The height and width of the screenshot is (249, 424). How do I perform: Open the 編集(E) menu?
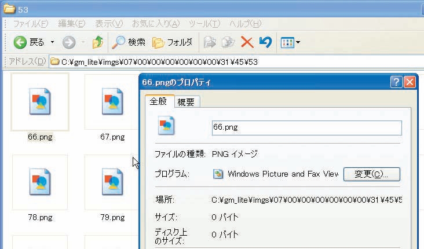[72, 24]
